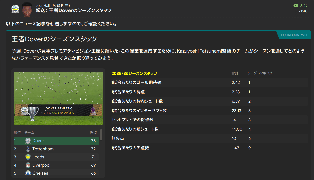
Task: Select Tottenham team name in table
Action: (43, 149)
